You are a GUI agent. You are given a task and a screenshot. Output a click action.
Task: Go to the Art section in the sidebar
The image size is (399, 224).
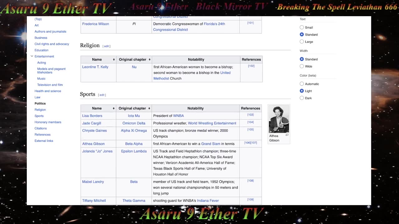36,25
